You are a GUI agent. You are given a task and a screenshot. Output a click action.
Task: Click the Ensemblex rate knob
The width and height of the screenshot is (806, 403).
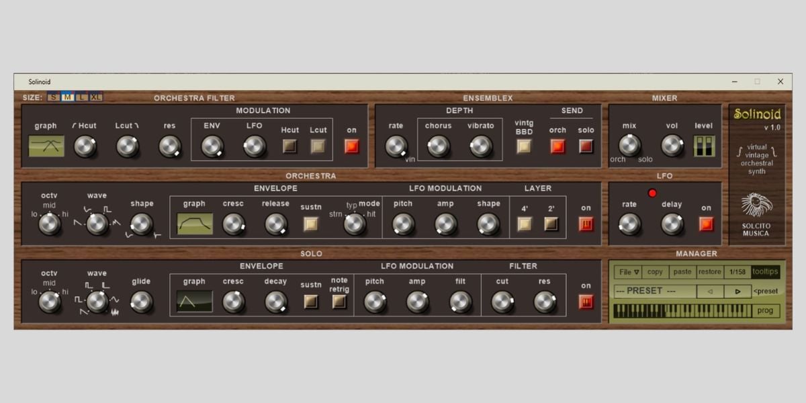(x=396, y=146)
